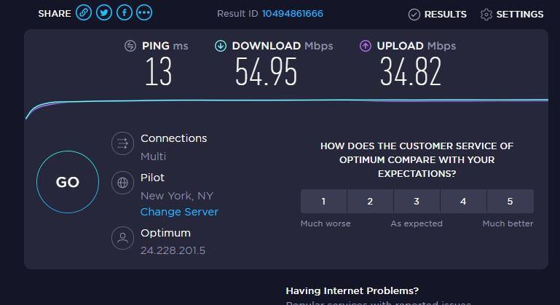
Task: Click the Pilot server globe icon
Action: point(122,182)
